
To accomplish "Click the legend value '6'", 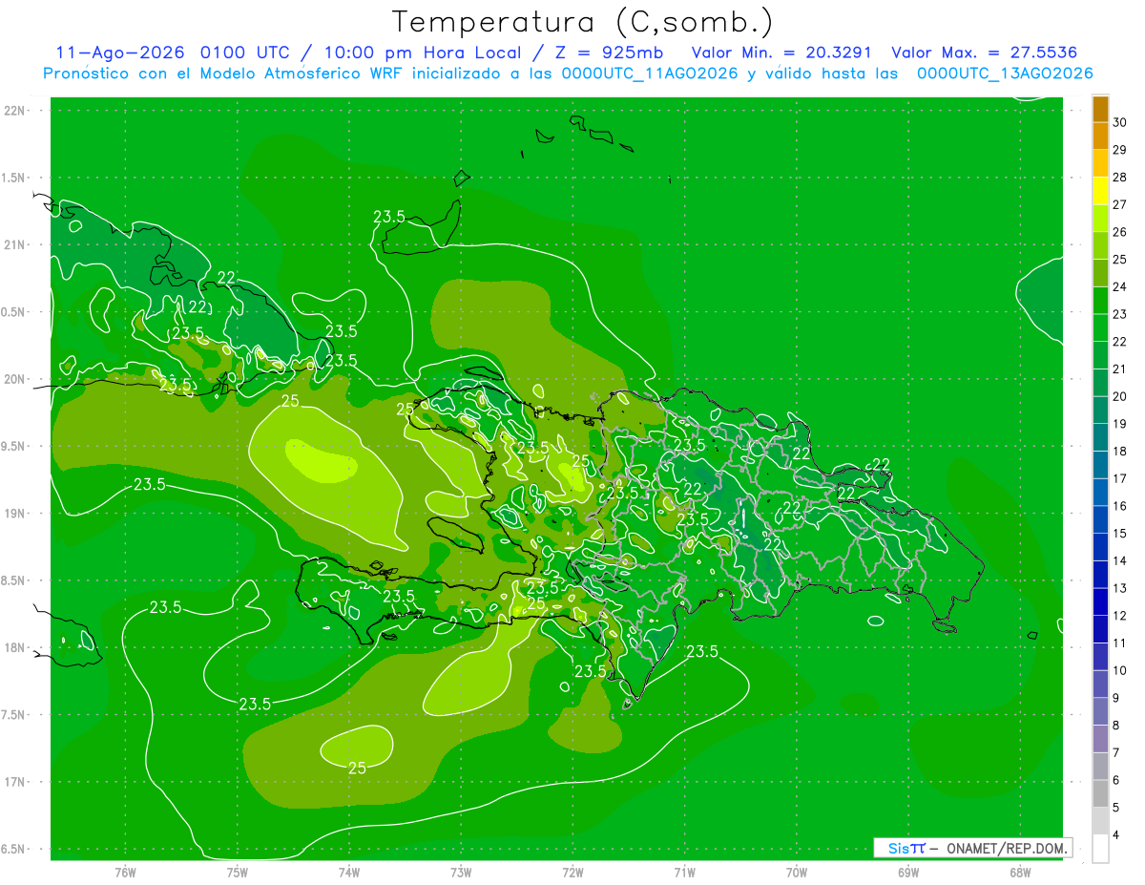I will (1116, 780).
